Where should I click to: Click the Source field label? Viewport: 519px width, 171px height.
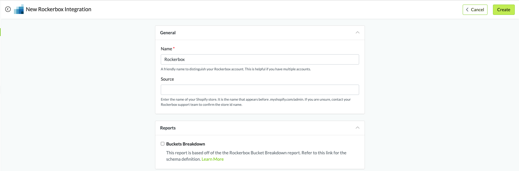167,79
